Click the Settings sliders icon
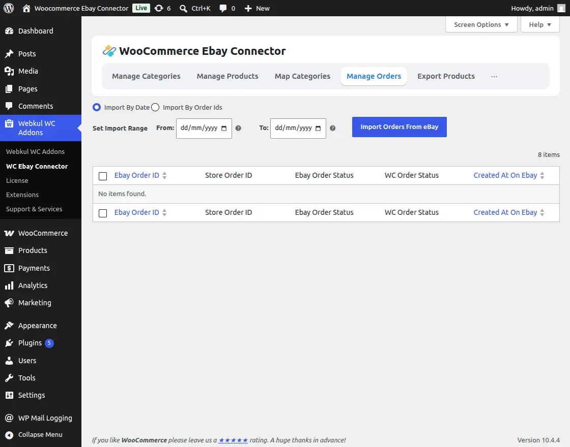This screenshot has width=570, height=447. click(9, 395)
